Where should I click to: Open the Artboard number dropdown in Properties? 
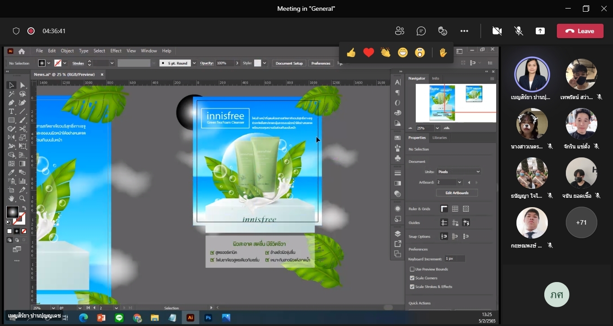[x=459, y=183]
